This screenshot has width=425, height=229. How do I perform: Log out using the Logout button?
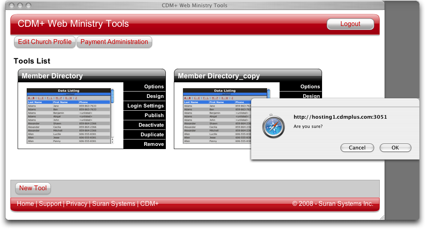point(350,24)
